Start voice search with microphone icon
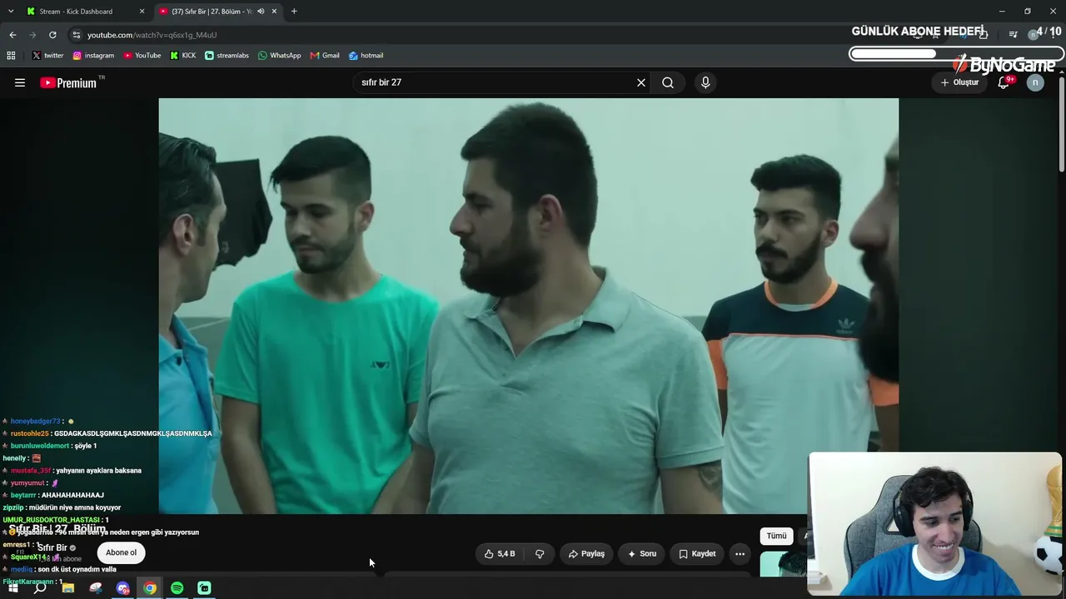Viewport: 1066px width, 599px height. click(x=705, y=82)
